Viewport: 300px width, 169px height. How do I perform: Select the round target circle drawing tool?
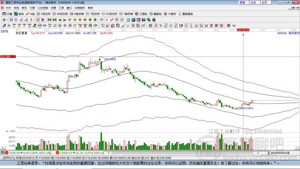pos(60,25)
